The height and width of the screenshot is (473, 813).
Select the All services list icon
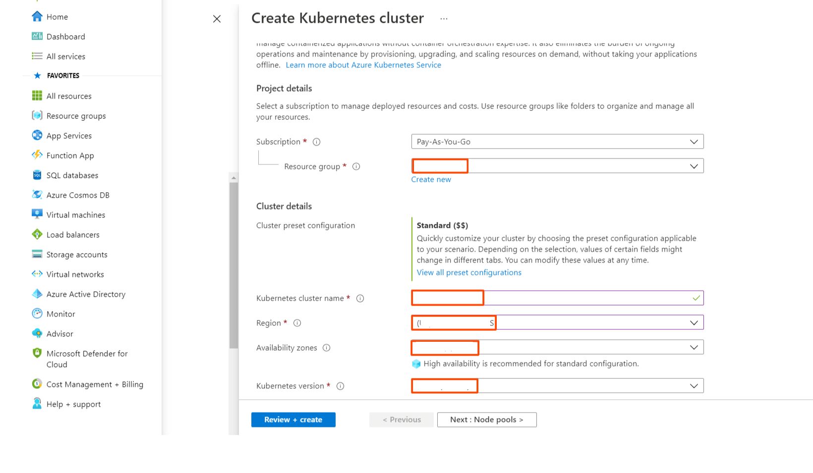pos(37,56)
